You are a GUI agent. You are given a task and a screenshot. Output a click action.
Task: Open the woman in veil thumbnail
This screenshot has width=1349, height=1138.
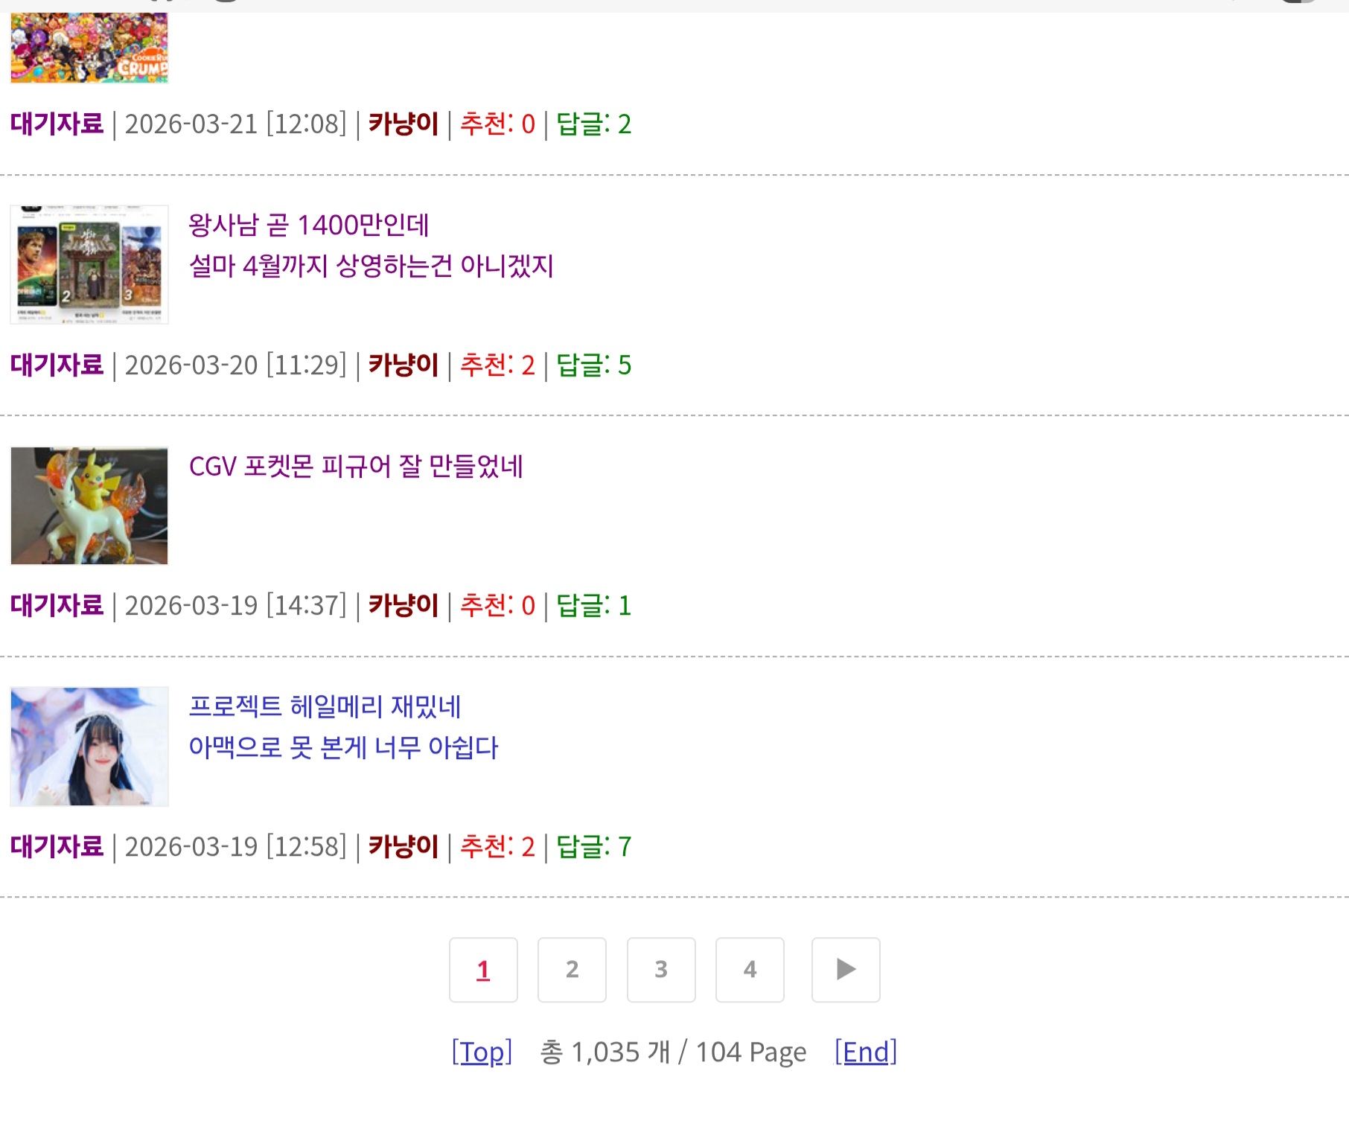[89, 747]
